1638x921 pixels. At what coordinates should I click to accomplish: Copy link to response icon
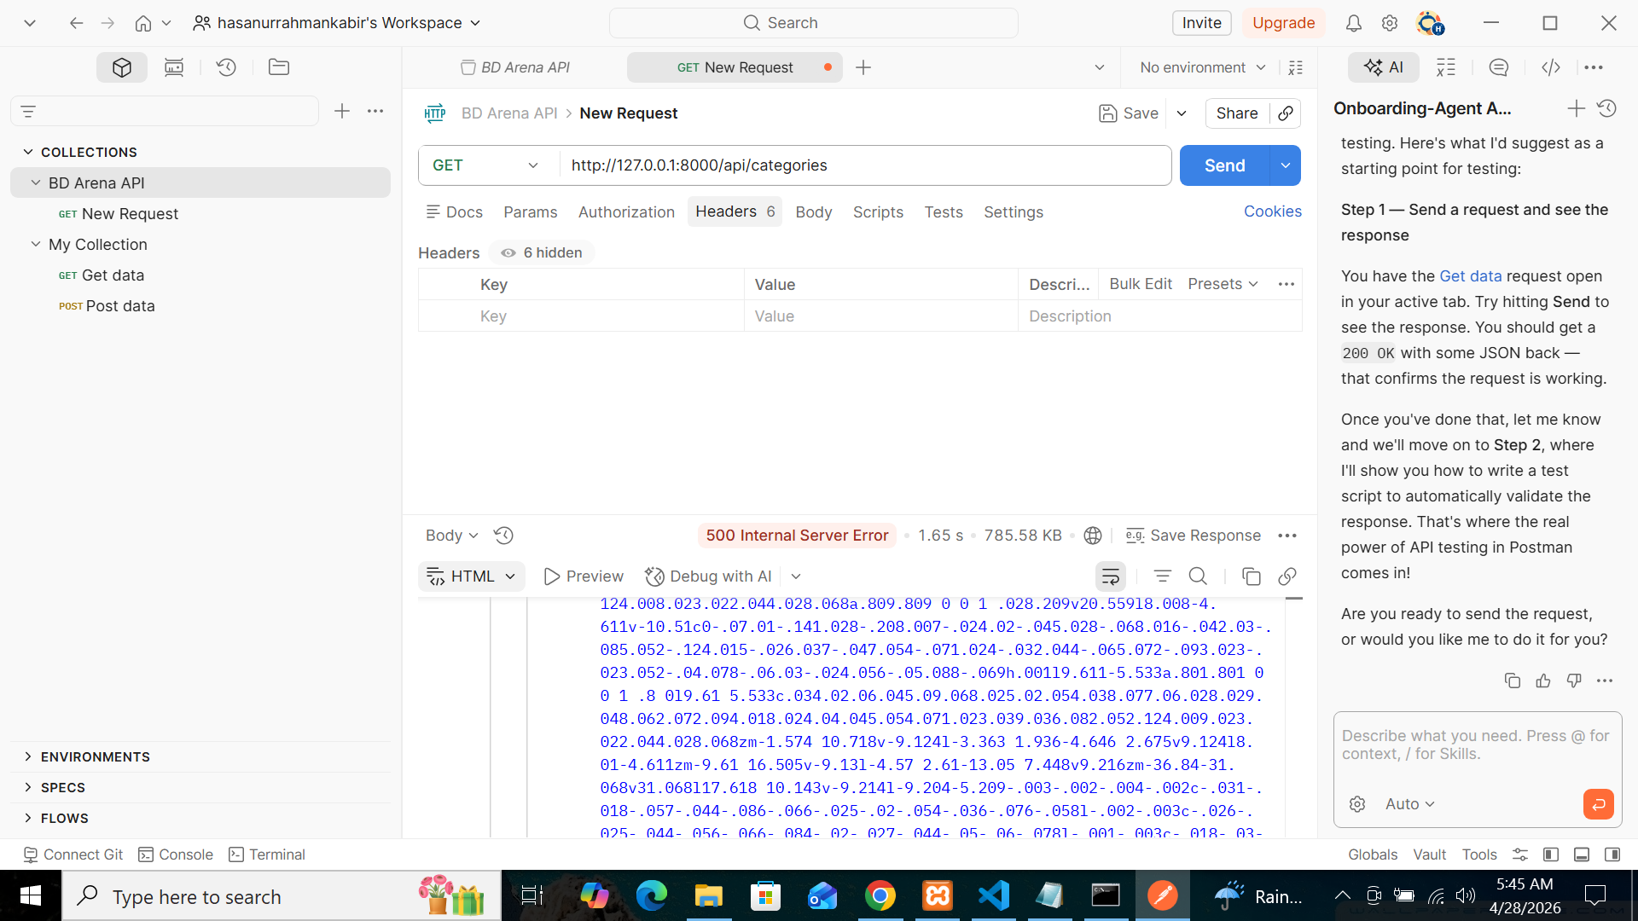point(1287,576)
